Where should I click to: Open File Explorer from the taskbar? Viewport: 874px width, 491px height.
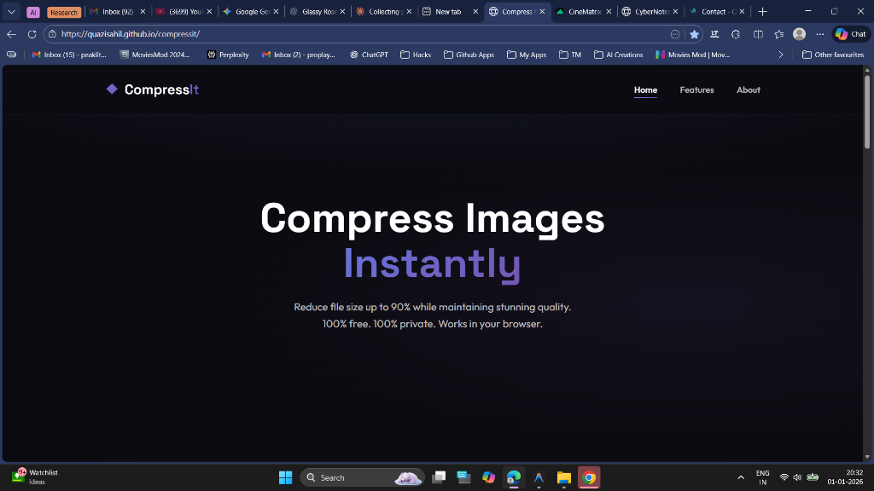[x=563, y=477]
